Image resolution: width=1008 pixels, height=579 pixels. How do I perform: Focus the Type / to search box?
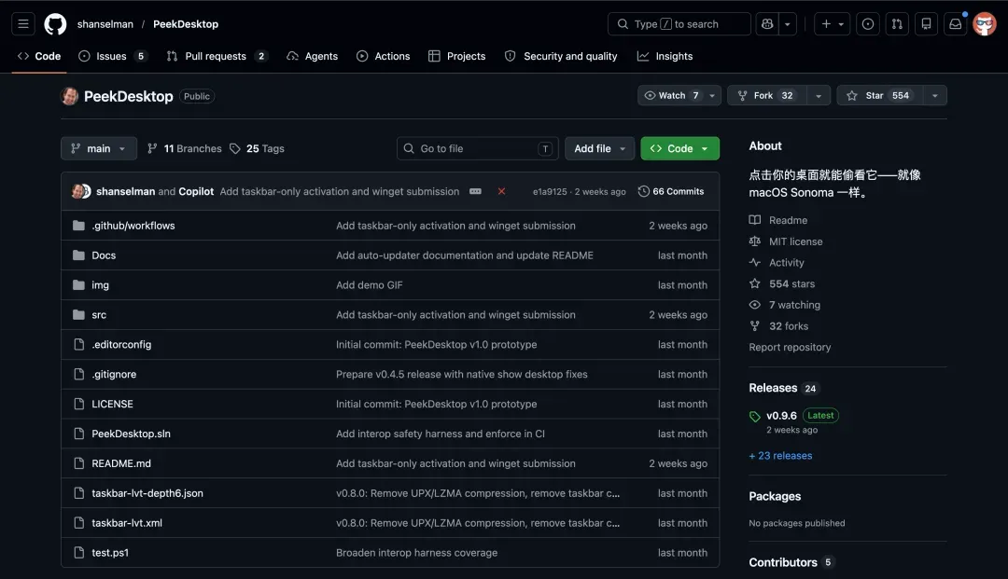click(679, 23)
